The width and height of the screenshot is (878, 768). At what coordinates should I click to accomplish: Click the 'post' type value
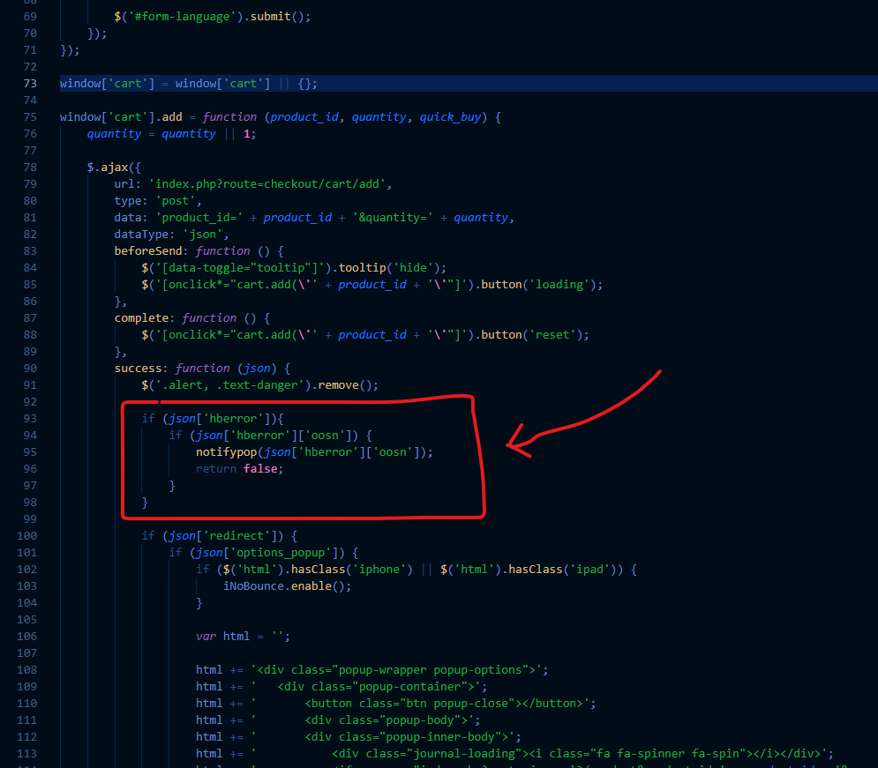[176, 201]
